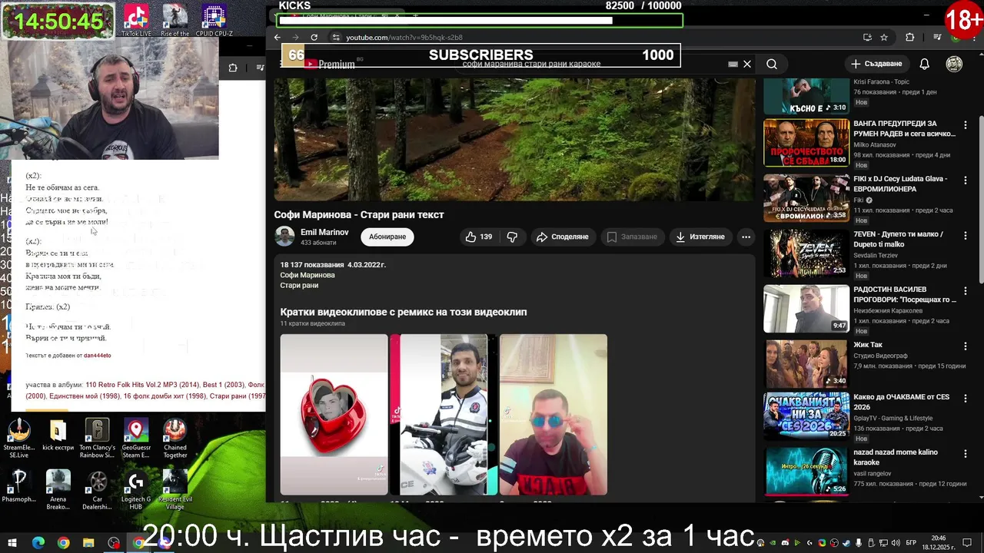Open OBS Studio from taskbar
Viewport: 984px width, 553px height.
(x=114, y=543)
